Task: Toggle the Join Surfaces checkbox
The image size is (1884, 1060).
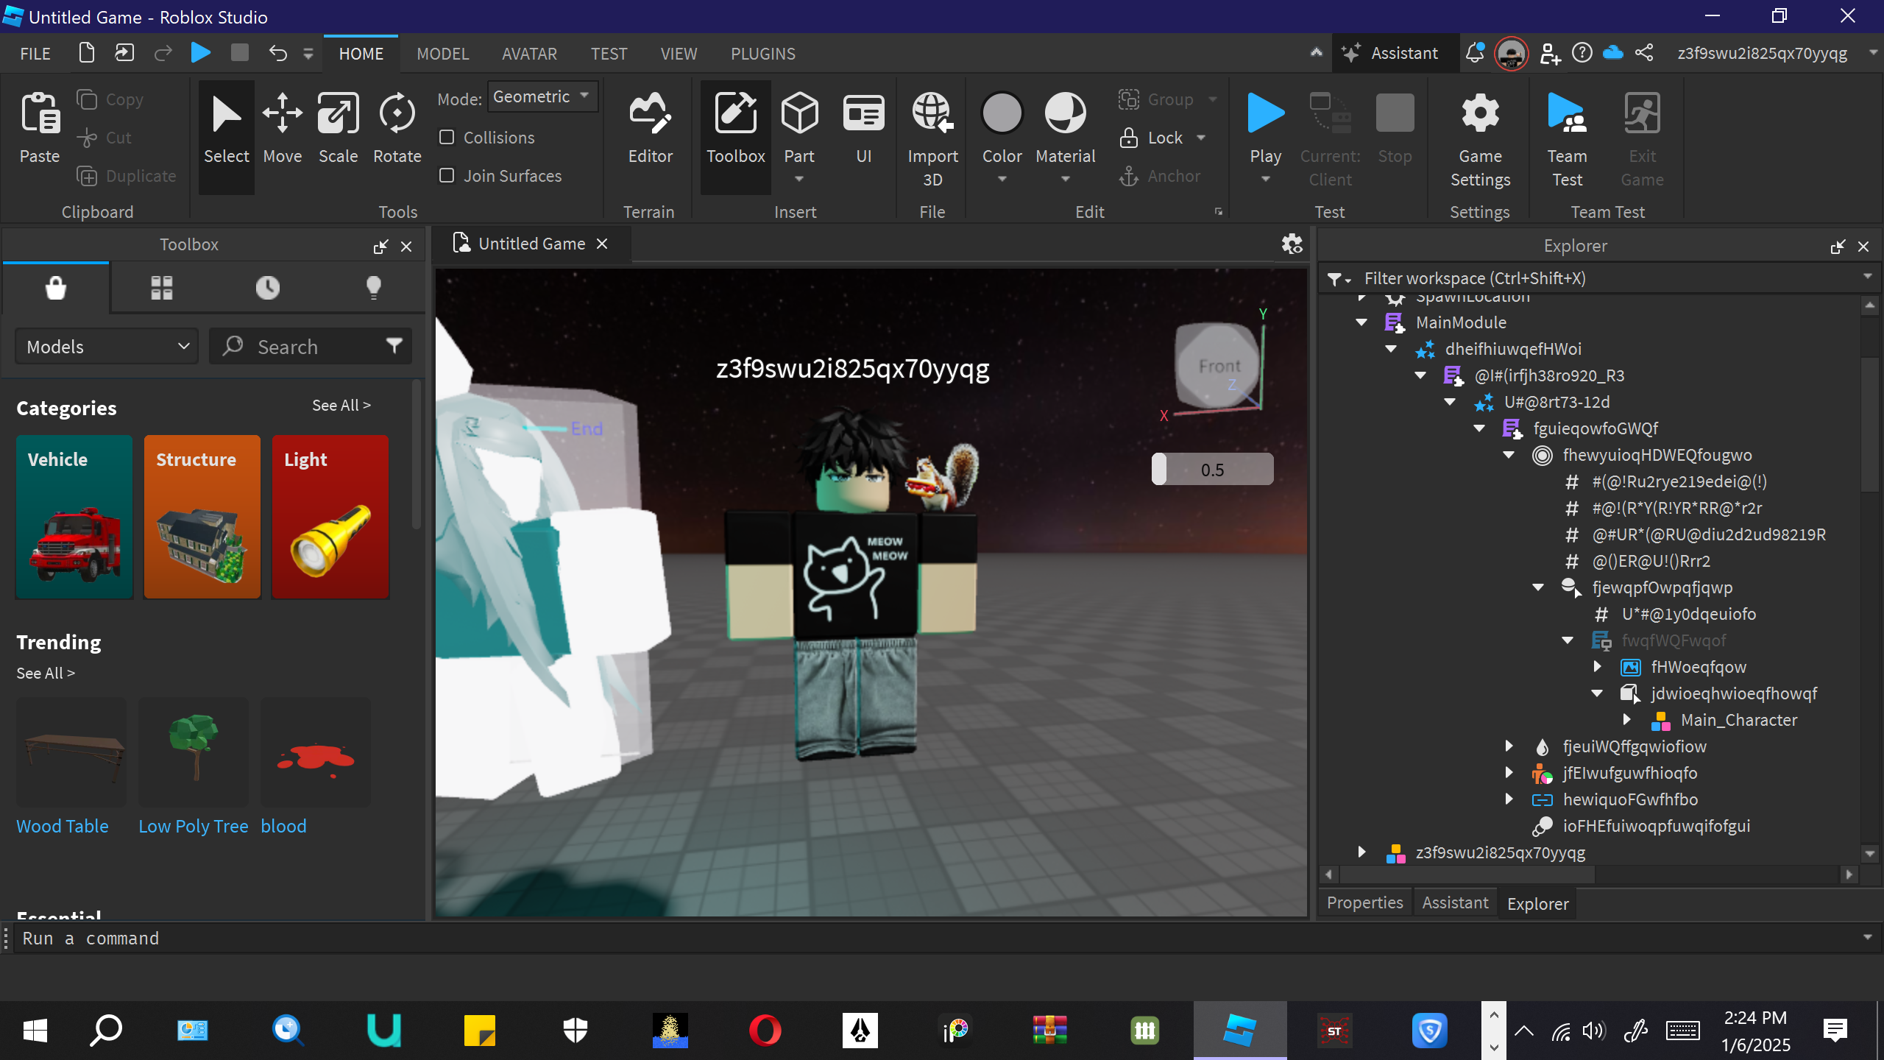Action: point(447,176)
